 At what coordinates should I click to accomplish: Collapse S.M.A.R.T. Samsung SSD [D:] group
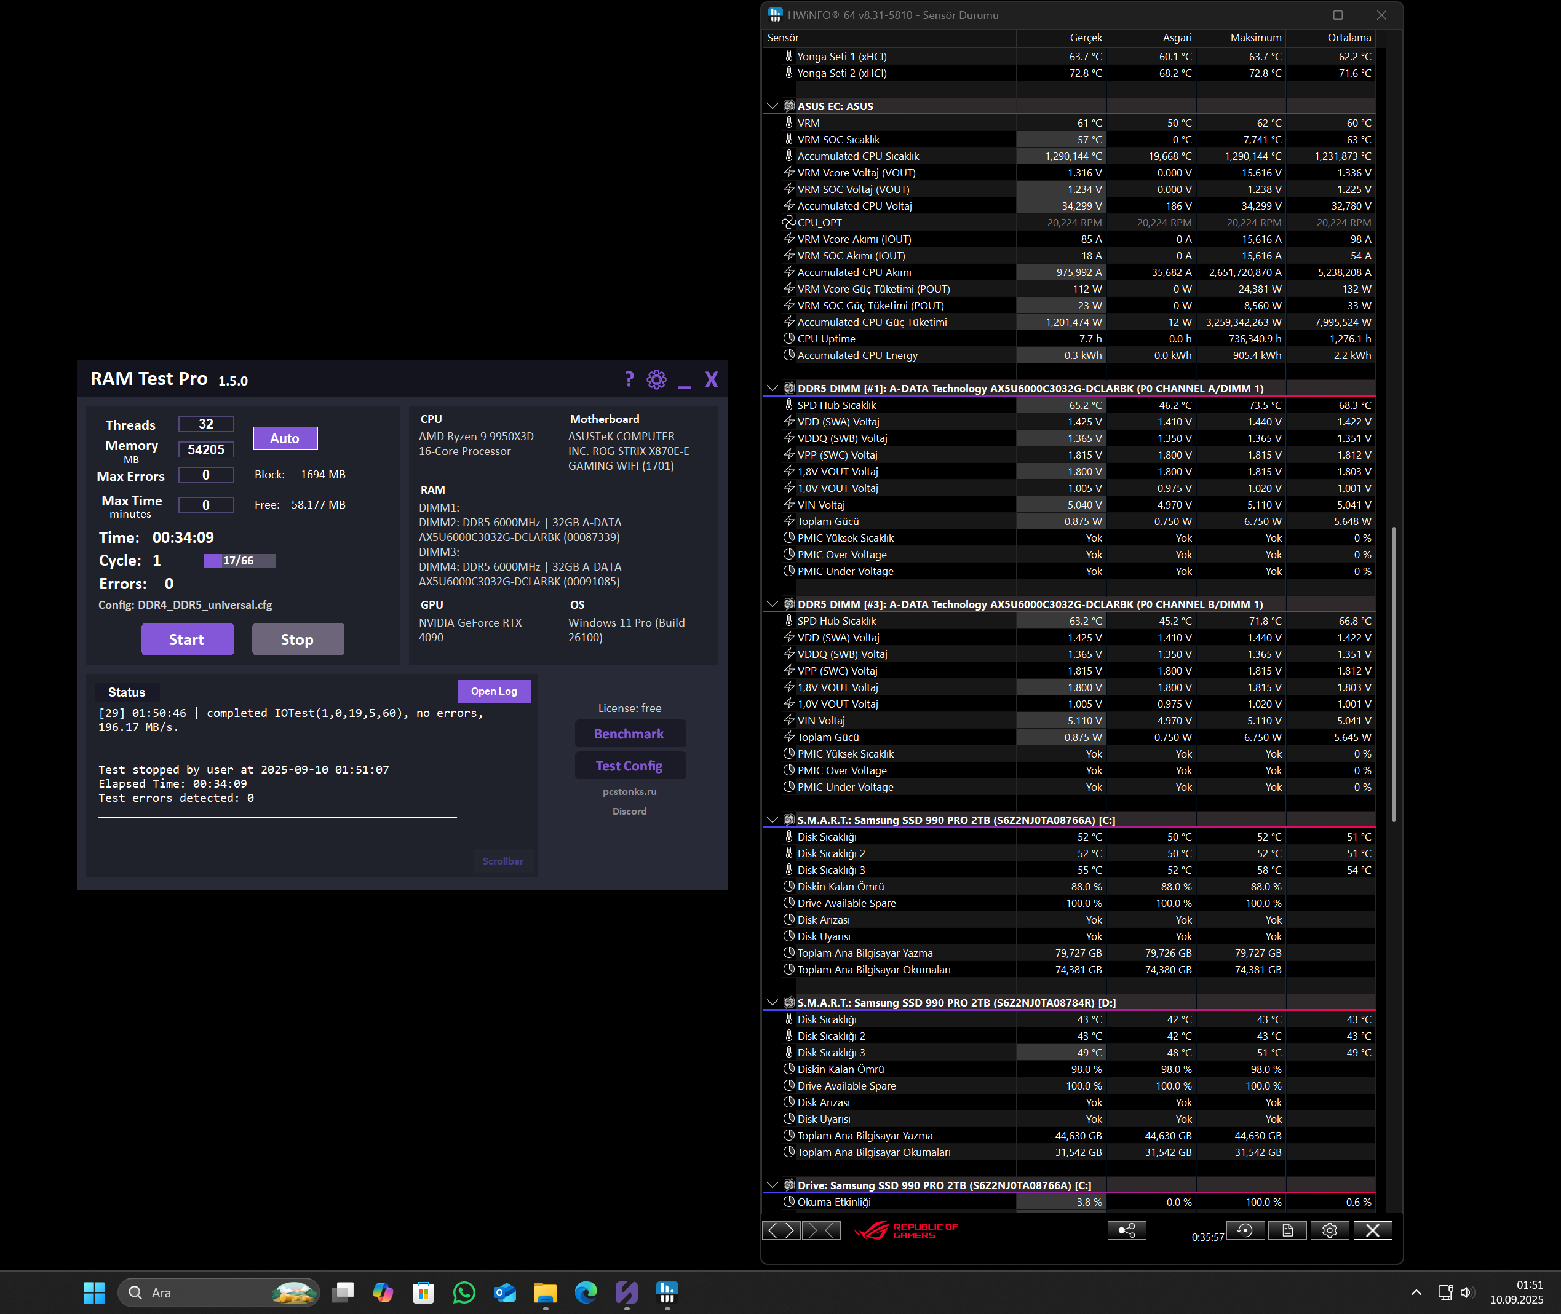pos(772,1003)
